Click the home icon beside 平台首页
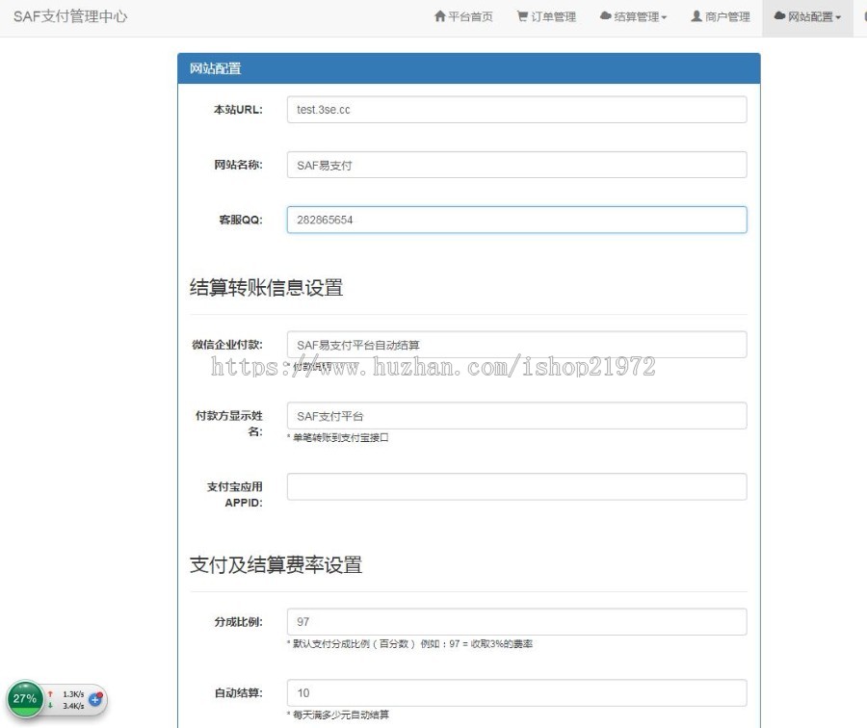 coord(439,16)
